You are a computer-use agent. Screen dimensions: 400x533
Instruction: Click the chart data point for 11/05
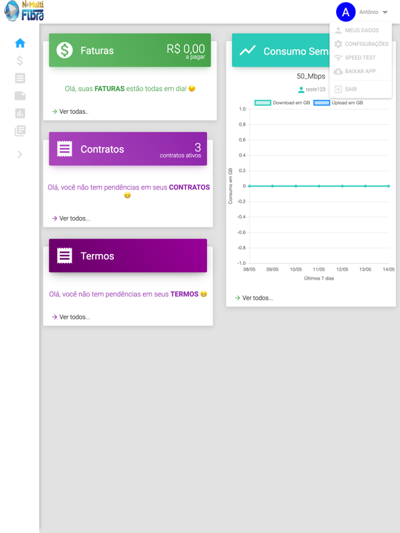point(319,186)
